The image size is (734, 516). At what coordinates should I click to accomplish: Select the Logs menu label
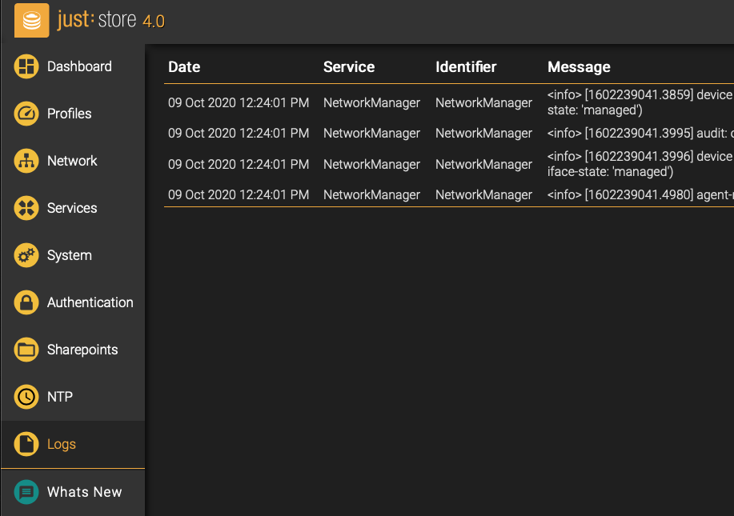click(x=62, y=445)
